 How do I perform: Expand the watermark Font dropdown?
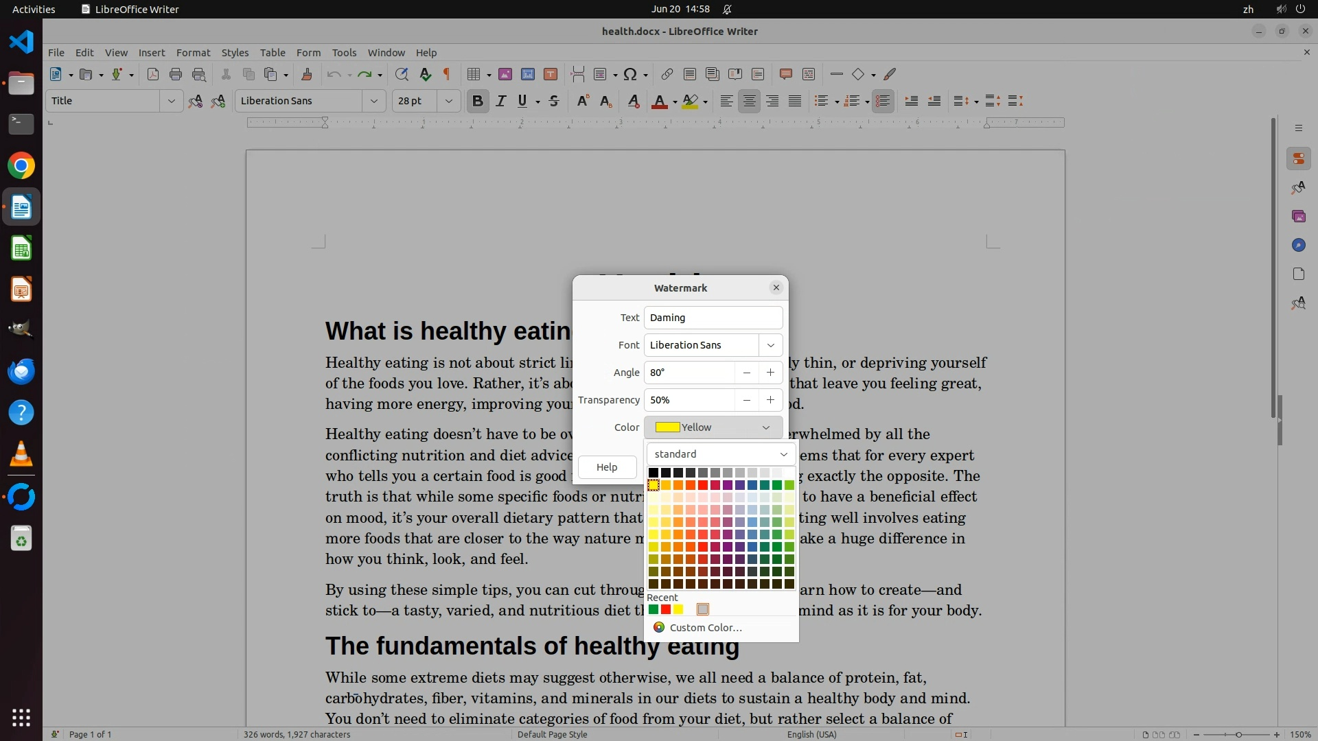point(770,345)
